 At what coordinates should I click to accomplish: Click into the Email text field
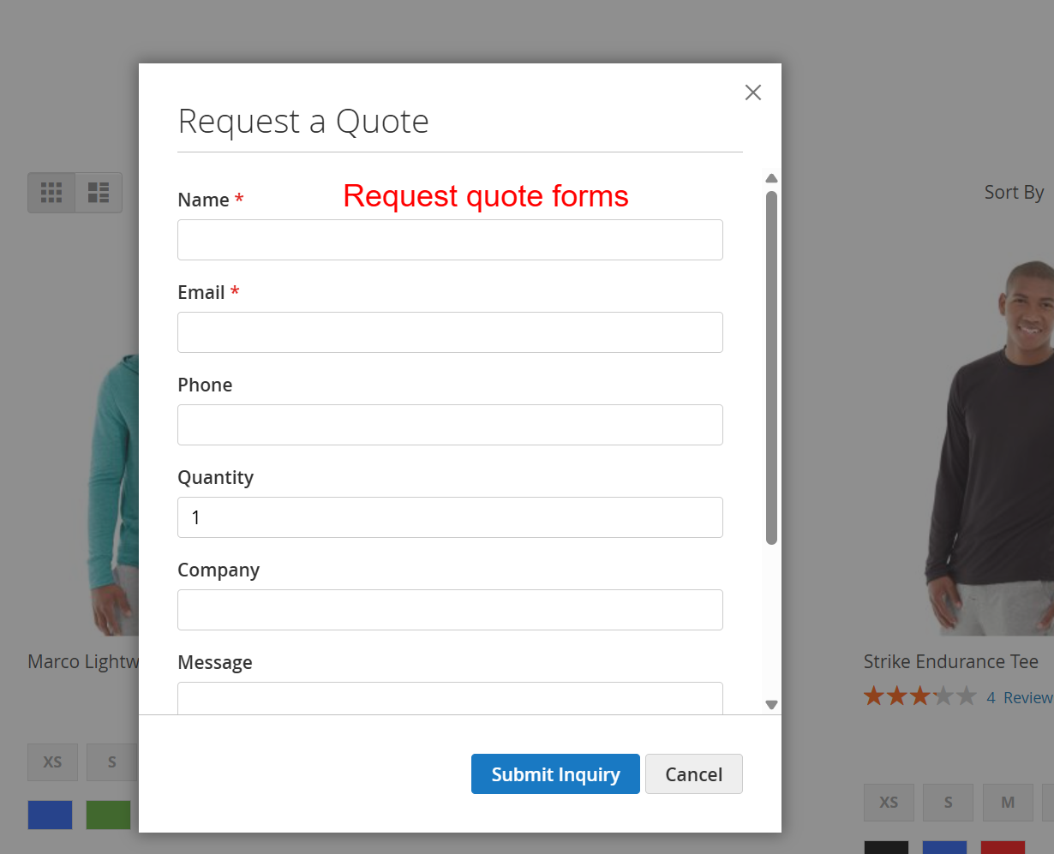coord(450,332)
